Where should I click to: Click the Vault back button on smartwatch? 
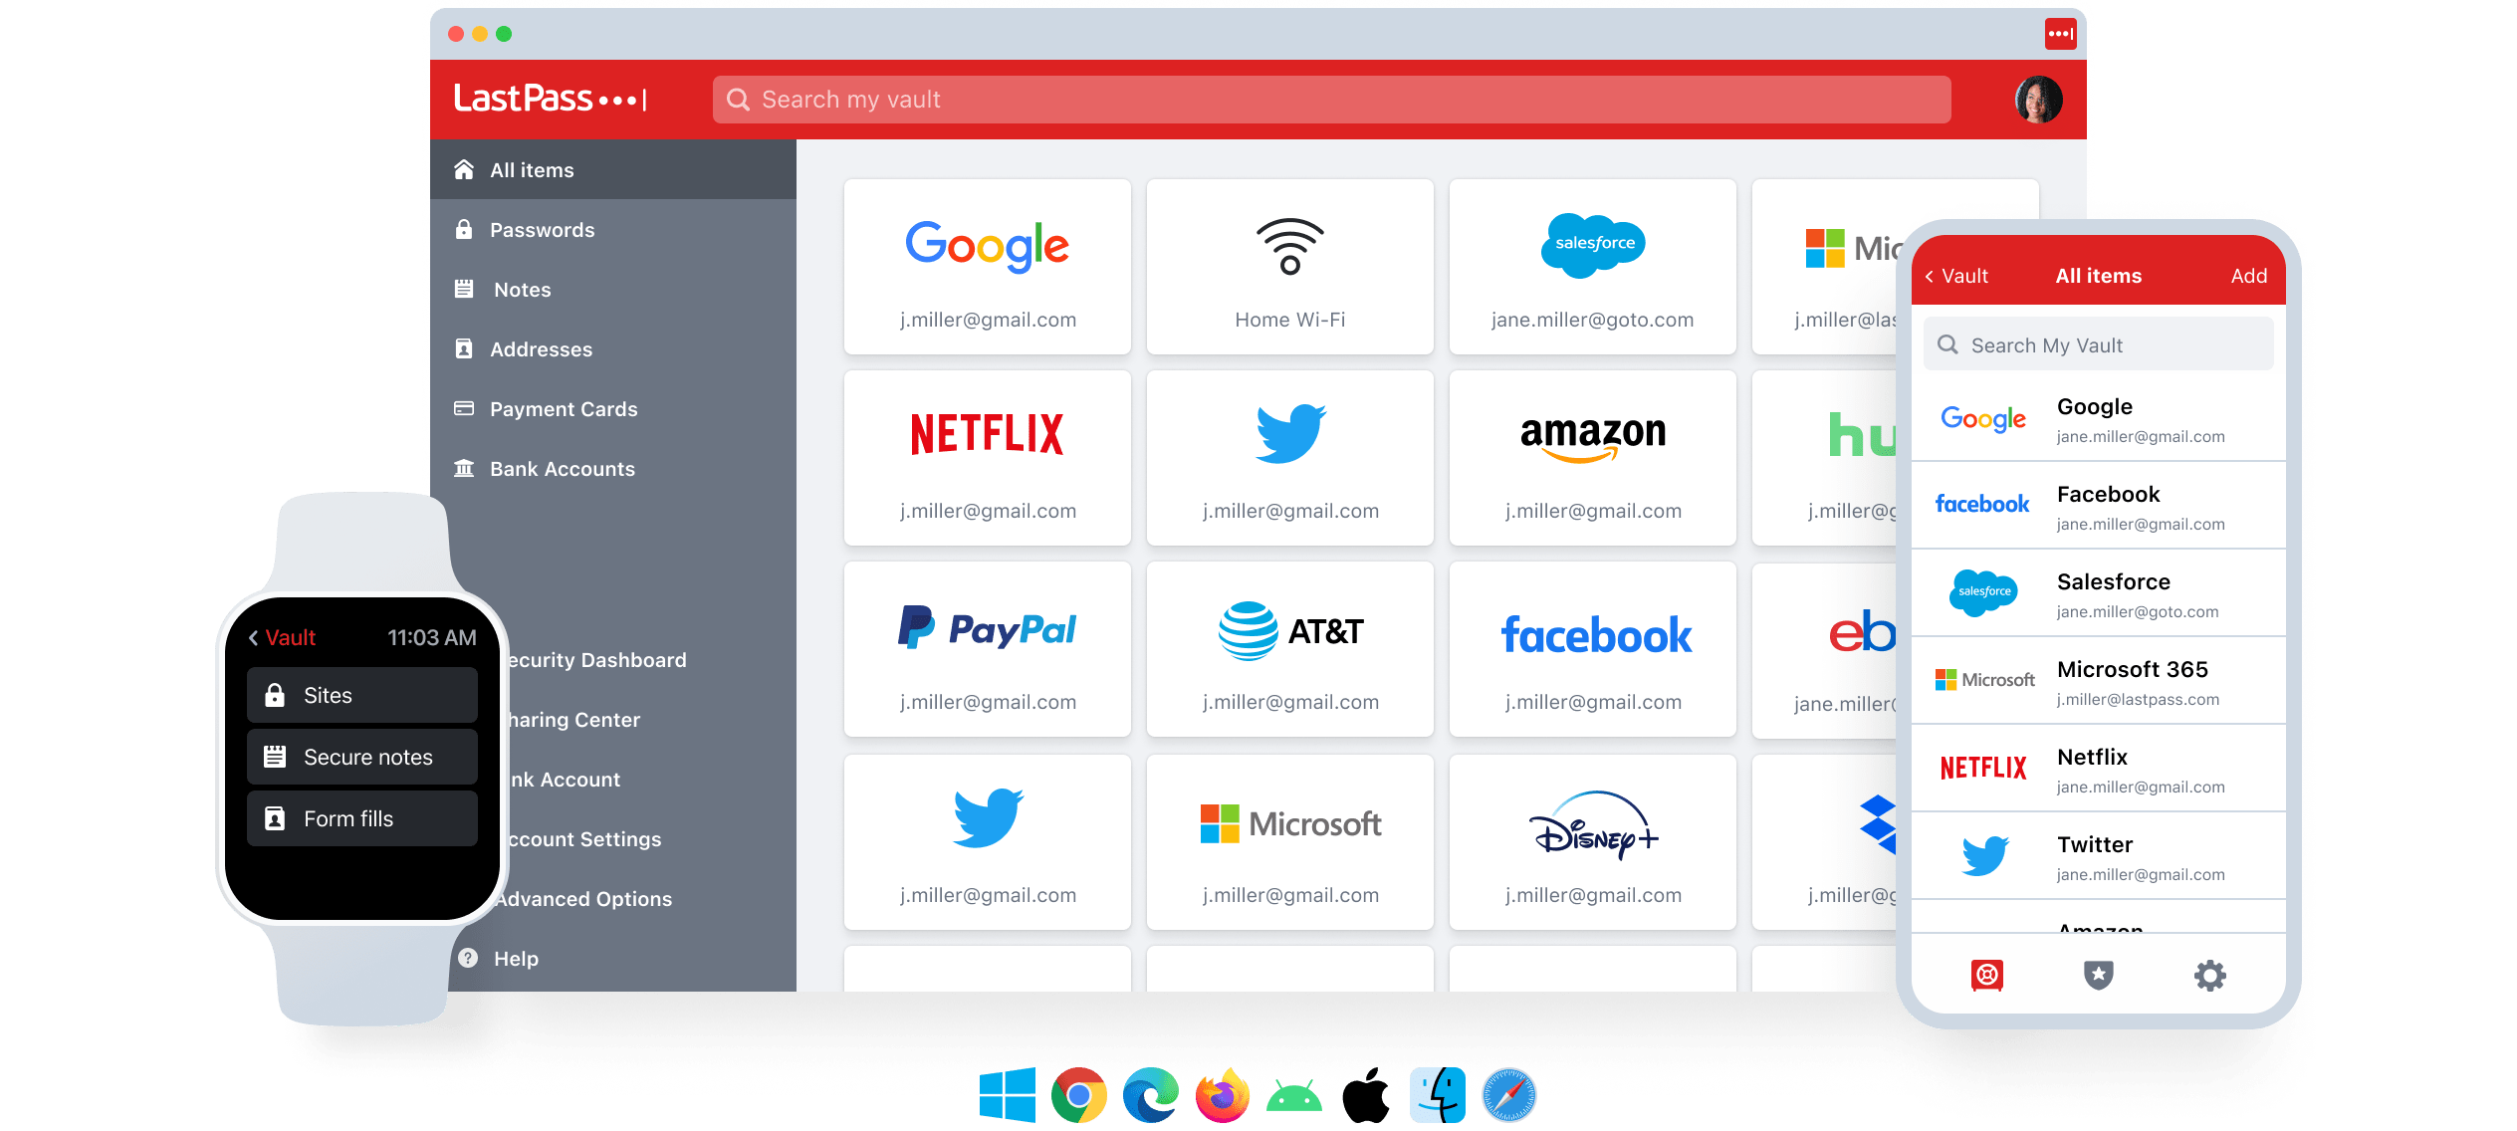(281, 637)
